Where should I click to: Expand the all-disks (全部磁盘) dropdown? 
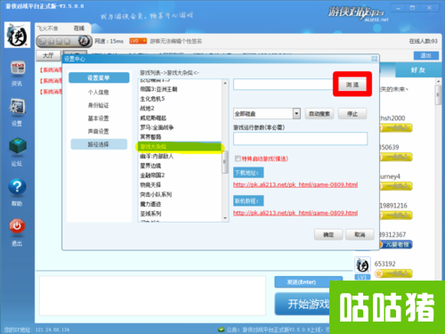coord(296,113)
